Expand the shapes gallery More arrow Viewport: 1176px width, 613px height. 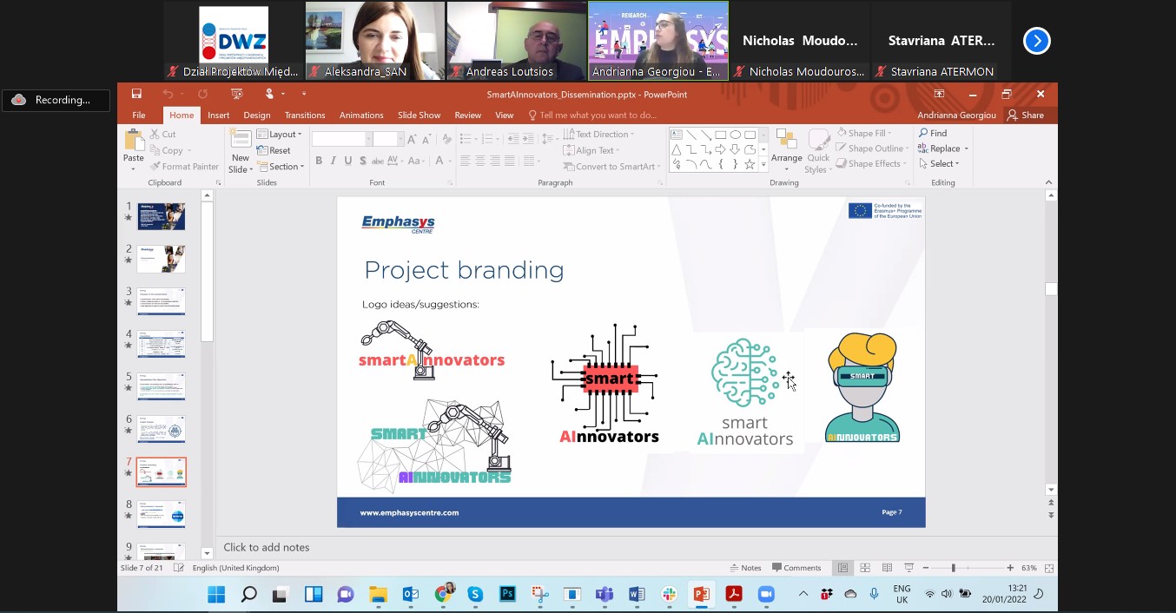click(763, 165)
